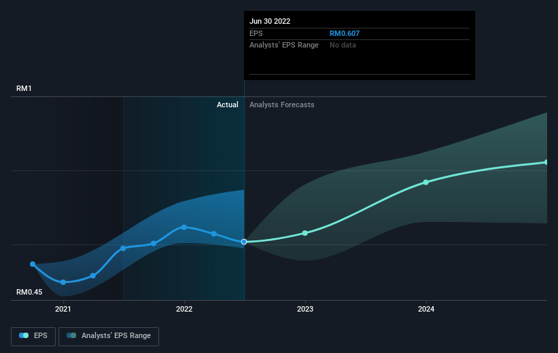Image resolution: width=558 pixels, height=353 pixels.
Task: Toggle the EPS legend series
Action: pyautogui.click(x=33, y=336)
